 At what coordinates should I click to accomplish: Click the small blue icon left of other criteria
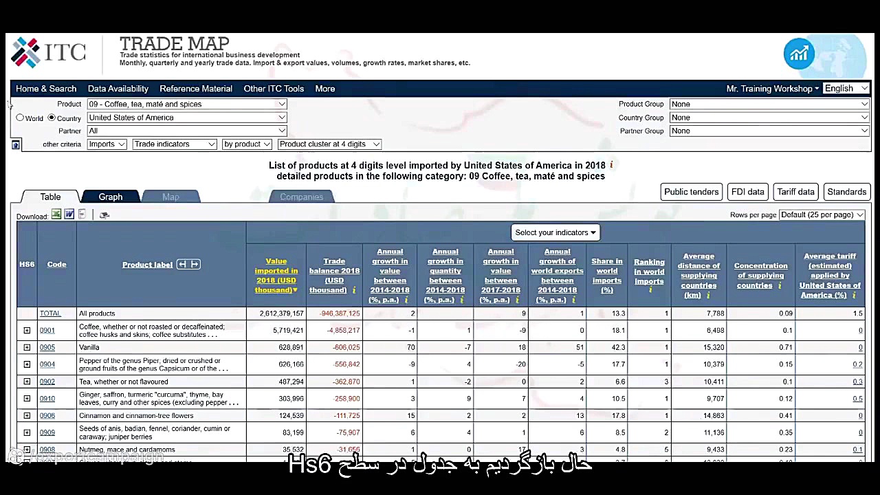tap(16, 144)
